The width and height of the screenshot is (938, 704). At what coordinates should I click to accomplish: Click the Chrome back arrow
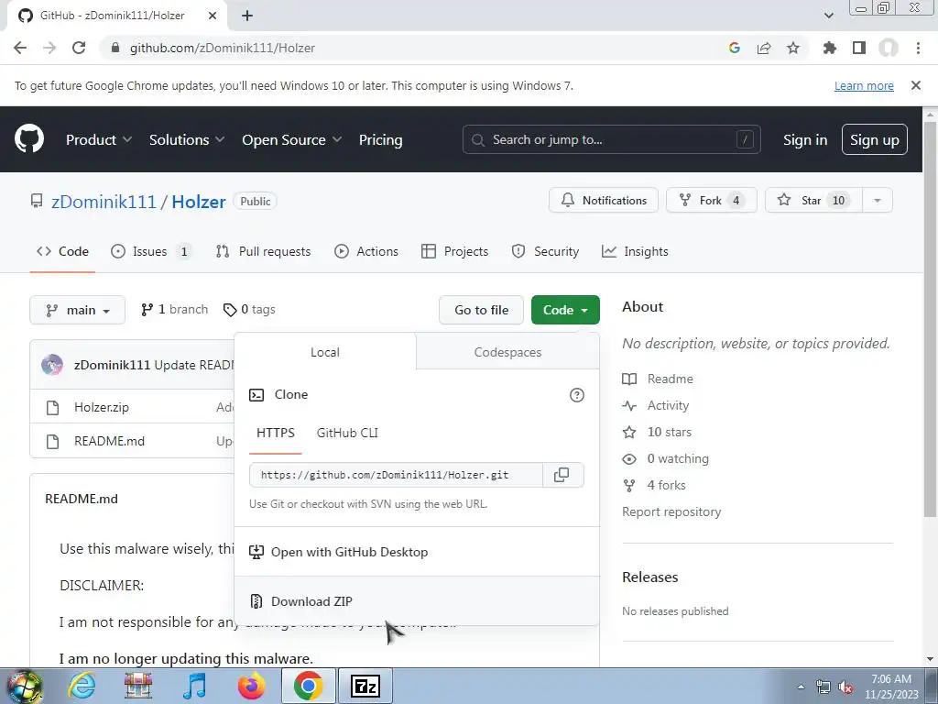click(x=20, y=48)
